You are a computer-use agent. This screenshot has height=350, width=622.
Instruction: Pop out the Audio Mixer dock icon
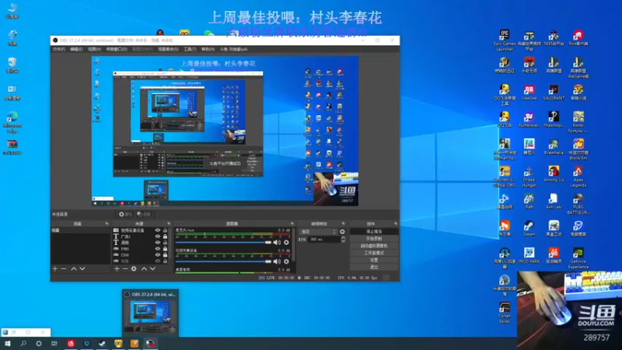pos(292,224)
